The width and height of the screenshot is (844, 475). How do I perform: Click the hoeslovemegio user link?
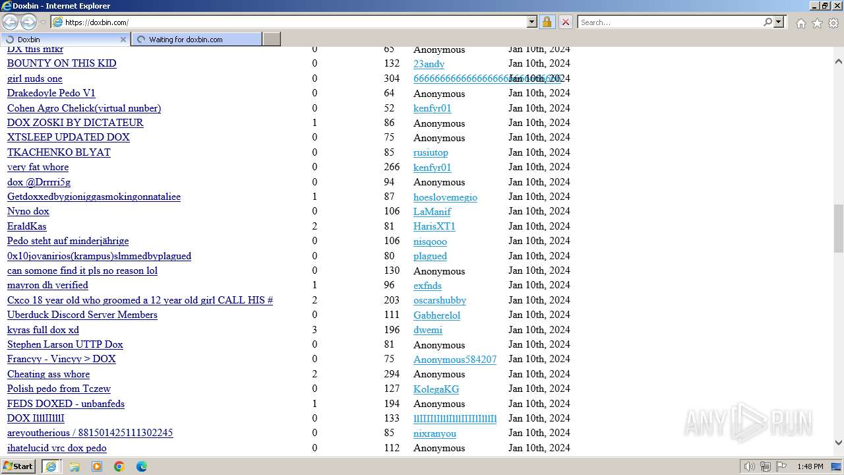pyautogui.click(x=445, y=197)
